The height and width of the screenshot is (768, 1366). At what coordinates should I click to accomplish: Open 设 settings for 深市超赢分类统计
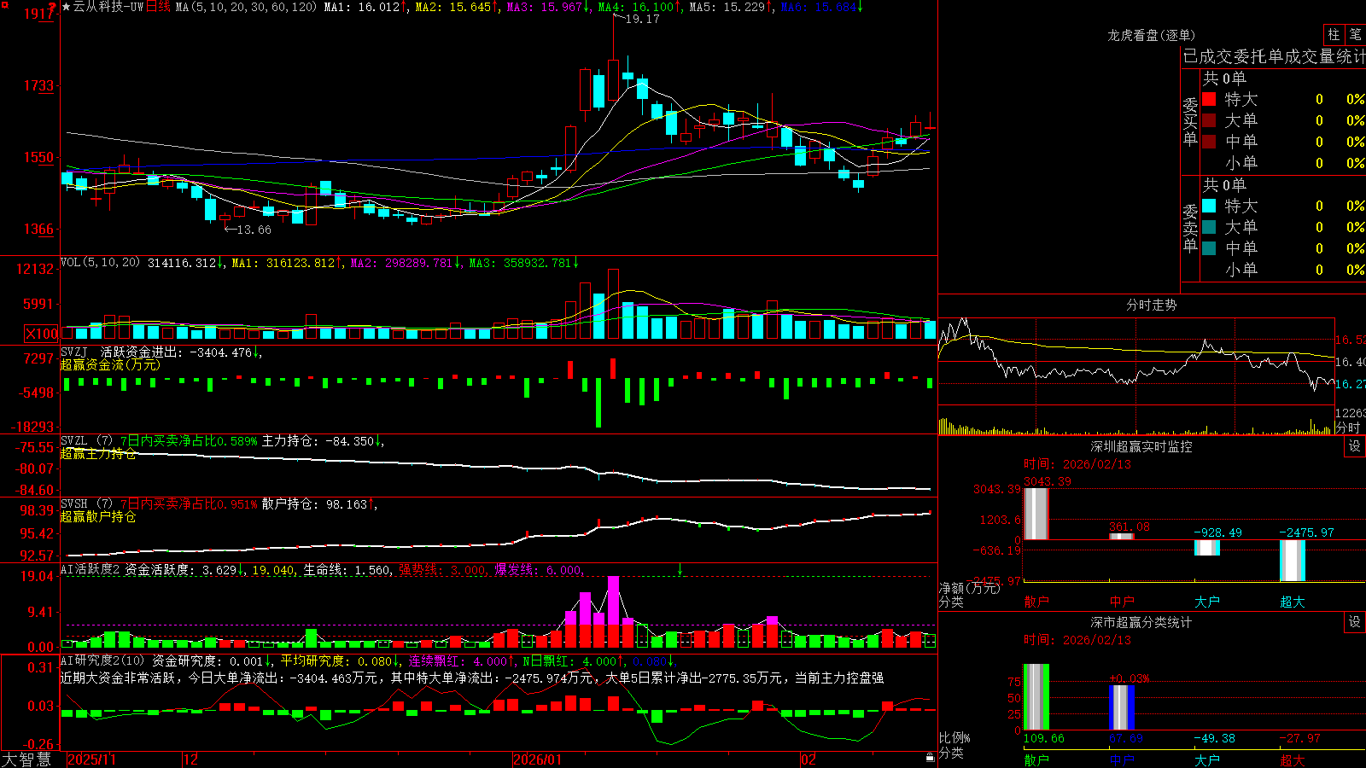[1355, 622]
